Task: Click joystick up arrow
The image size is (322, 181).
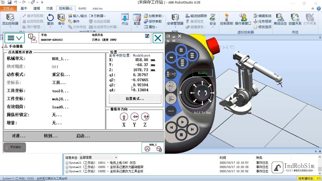Action: click(x=202, y=83)
